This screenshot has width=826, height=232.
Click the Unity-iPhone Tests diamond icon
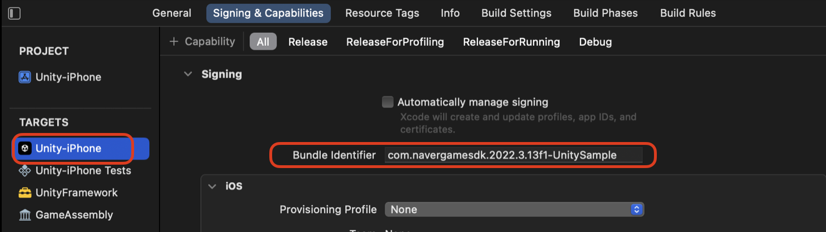25,170
